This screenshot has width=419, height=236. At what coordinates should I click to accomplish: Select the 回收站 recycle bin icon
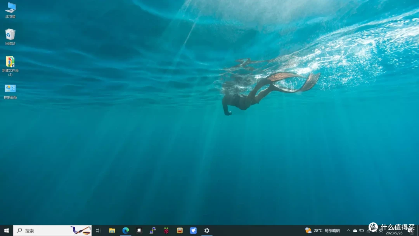[x=10, y=36]
